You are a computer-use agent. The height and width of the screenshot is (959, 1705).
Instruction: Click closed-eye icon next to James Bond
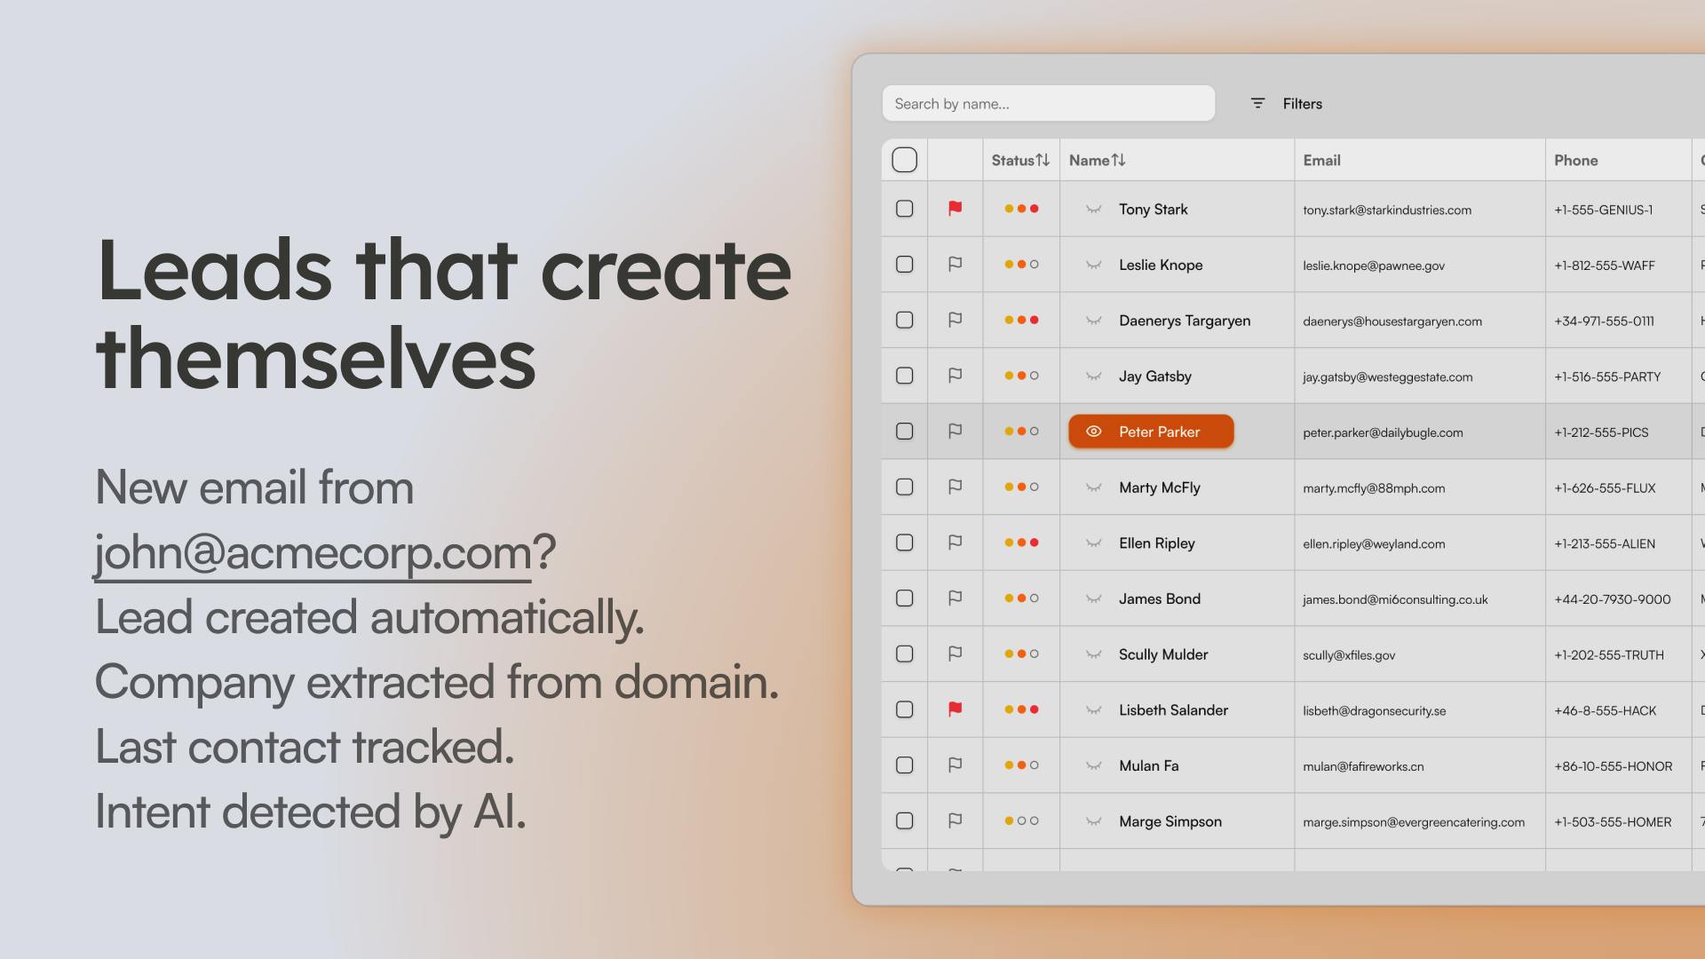[x=1093, y=598]
